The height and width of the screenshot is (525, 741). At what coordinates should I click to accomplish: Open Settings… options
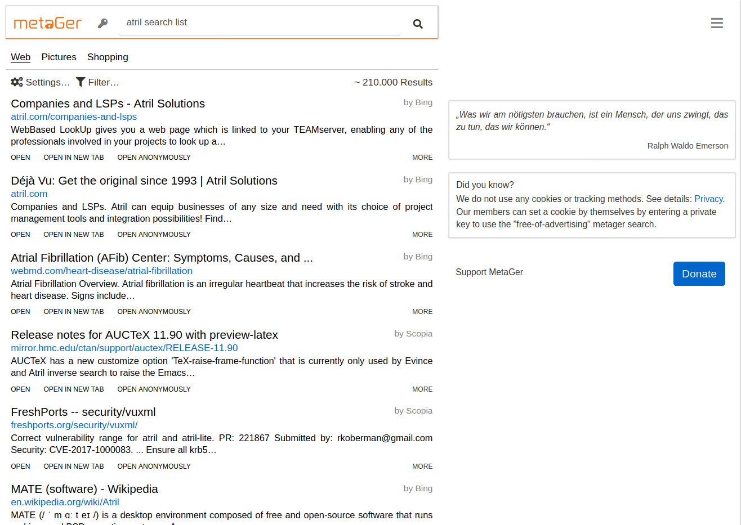41,82
